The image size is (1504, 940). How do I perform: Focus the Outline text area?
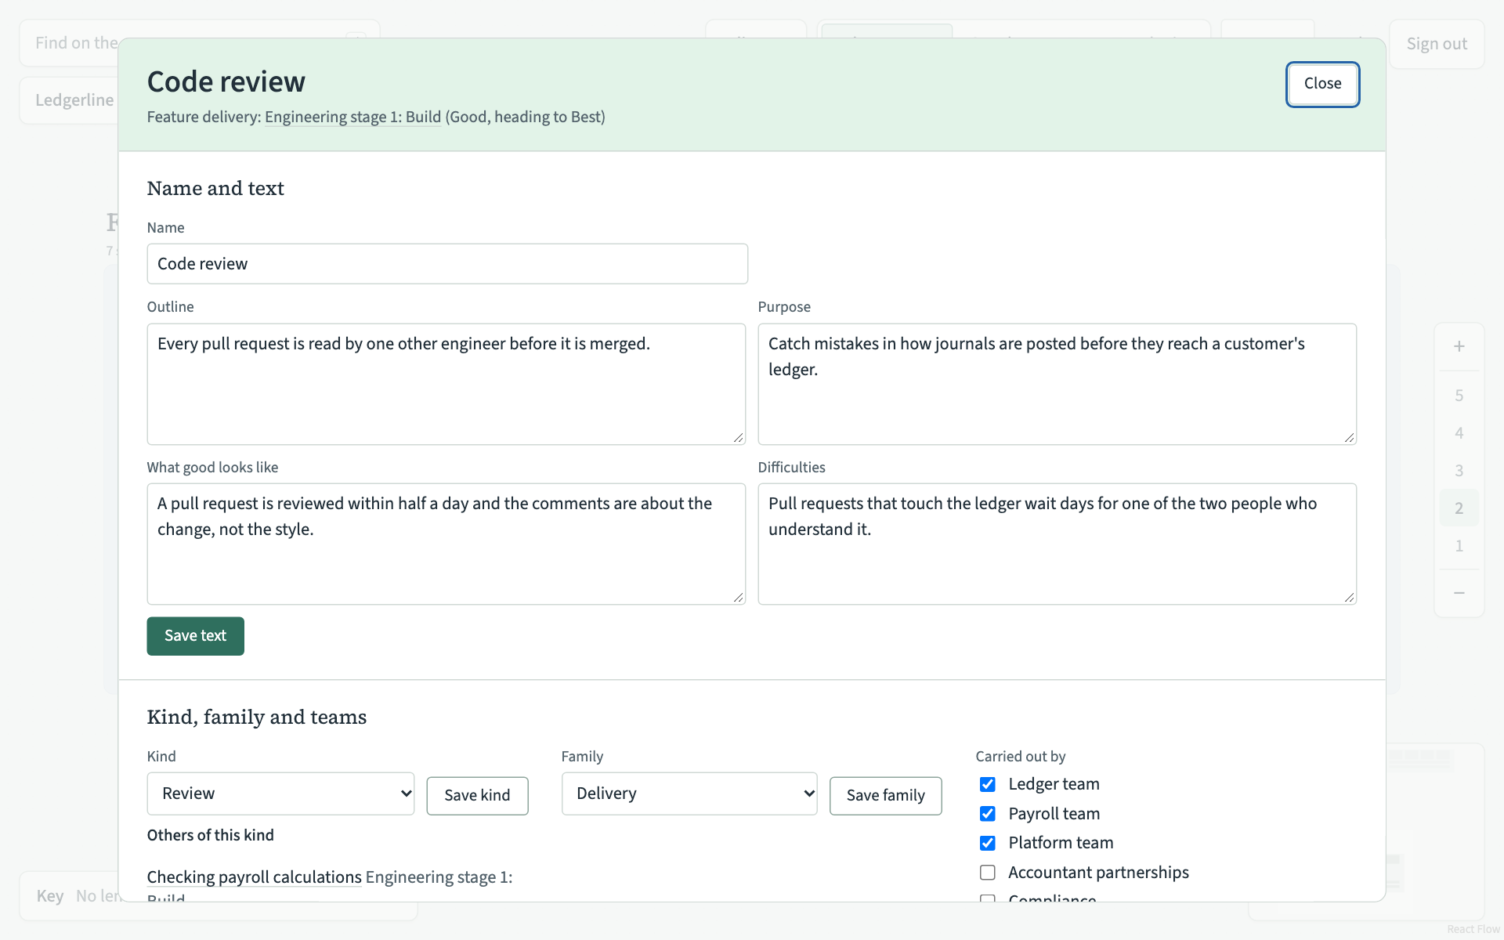(x=446, y=384)
